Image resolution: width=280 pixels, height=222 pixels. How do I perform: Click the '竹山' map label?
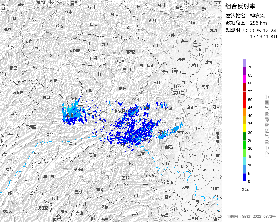[x=101, y=73]
